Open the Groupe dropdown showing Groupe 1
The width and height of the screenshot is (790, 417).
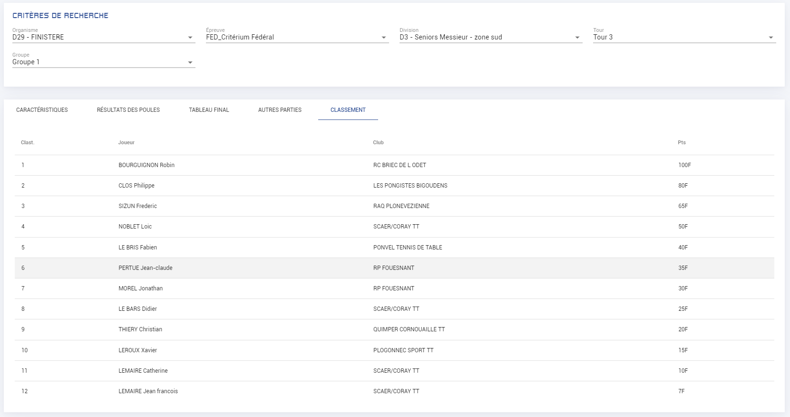103,62
